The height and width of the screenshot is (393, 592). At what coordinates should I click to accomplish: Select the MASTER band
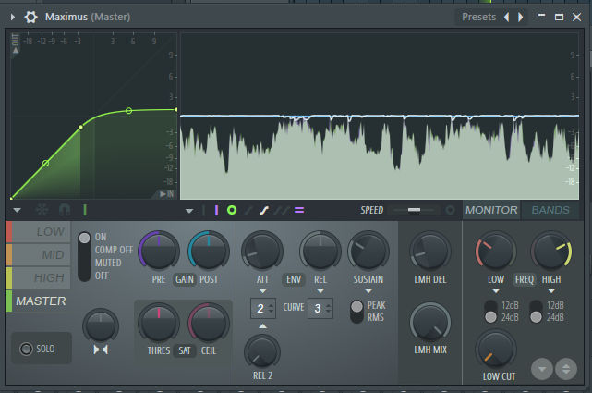(38, 301)
